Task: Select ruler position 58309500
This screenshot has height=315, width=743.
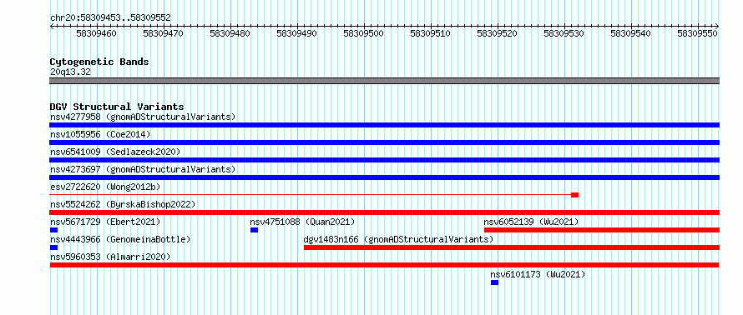Action: coord(363,33)
